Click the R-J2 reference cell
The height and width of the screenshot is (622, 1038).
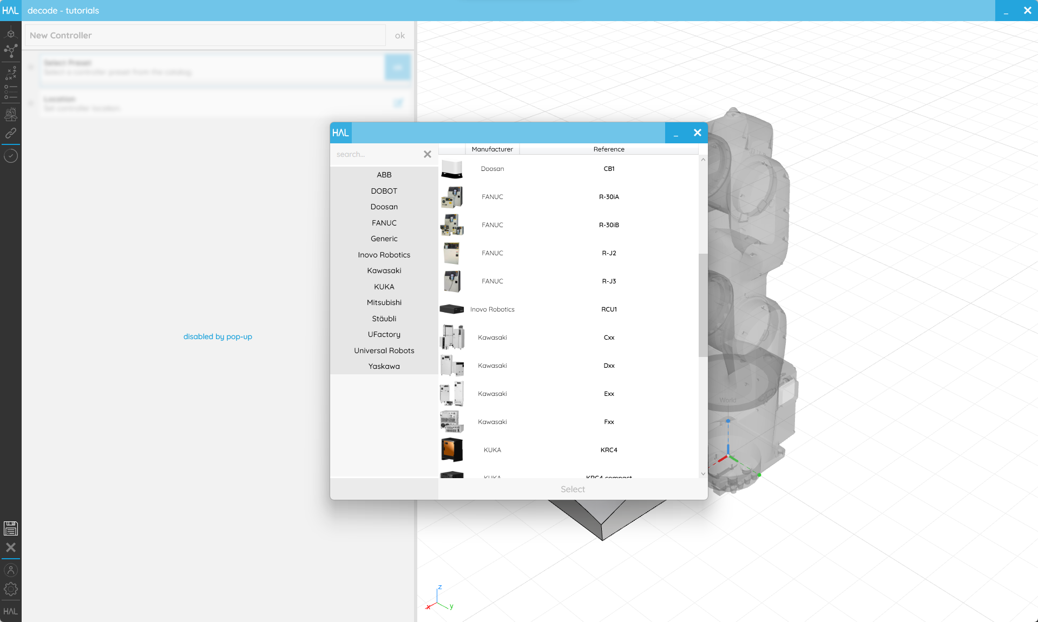pyautogui.click(x=609, y=253)
